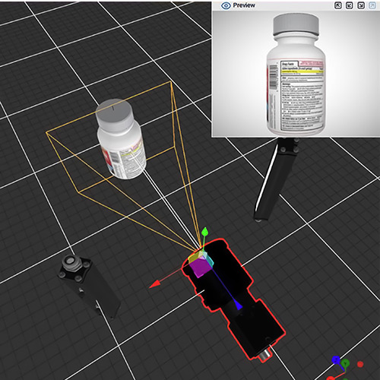Toggle the Preview eye icon

click(226, 5)
